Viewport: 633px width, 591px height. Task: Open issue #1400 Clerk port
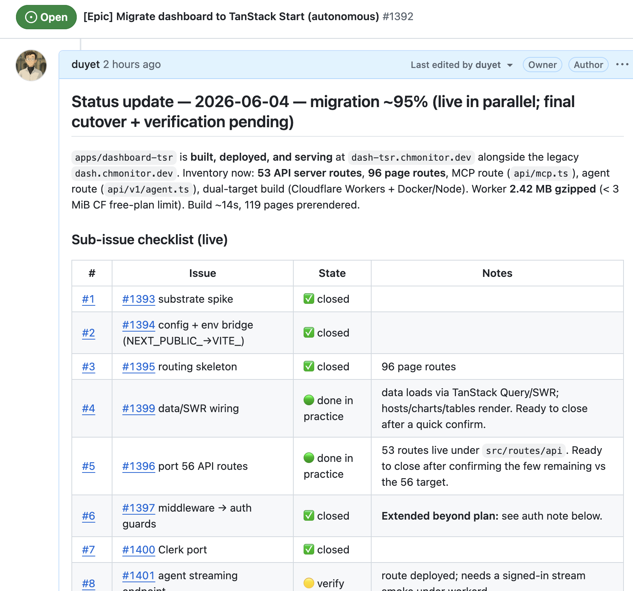point(139,550)
